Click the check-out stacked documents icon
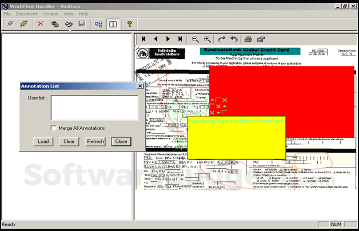 (x=55, y=24)
